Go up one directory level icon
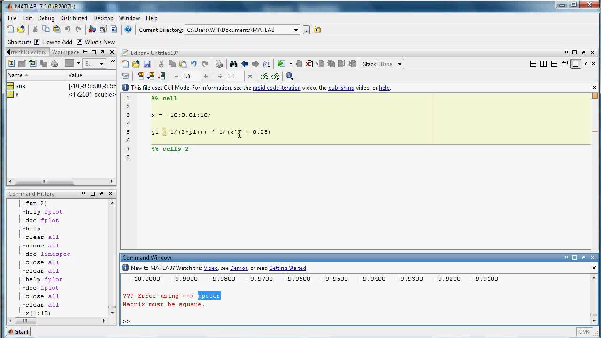This screenshot has width=601, height=338. pos(317,30)
